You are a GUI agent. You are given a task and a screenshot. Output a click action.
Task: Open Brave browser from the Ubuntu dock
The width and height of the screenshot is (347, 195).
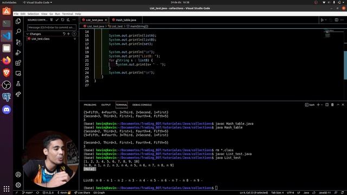point(7,73)
